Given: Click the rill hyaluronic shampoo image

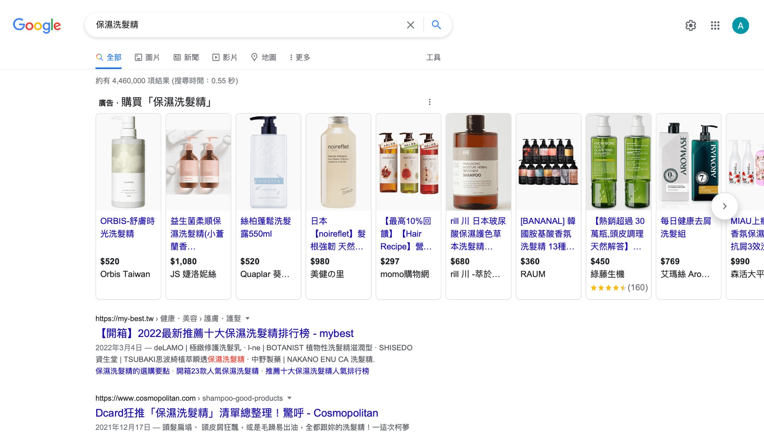Looking at the screenshot, I should 479,162.
